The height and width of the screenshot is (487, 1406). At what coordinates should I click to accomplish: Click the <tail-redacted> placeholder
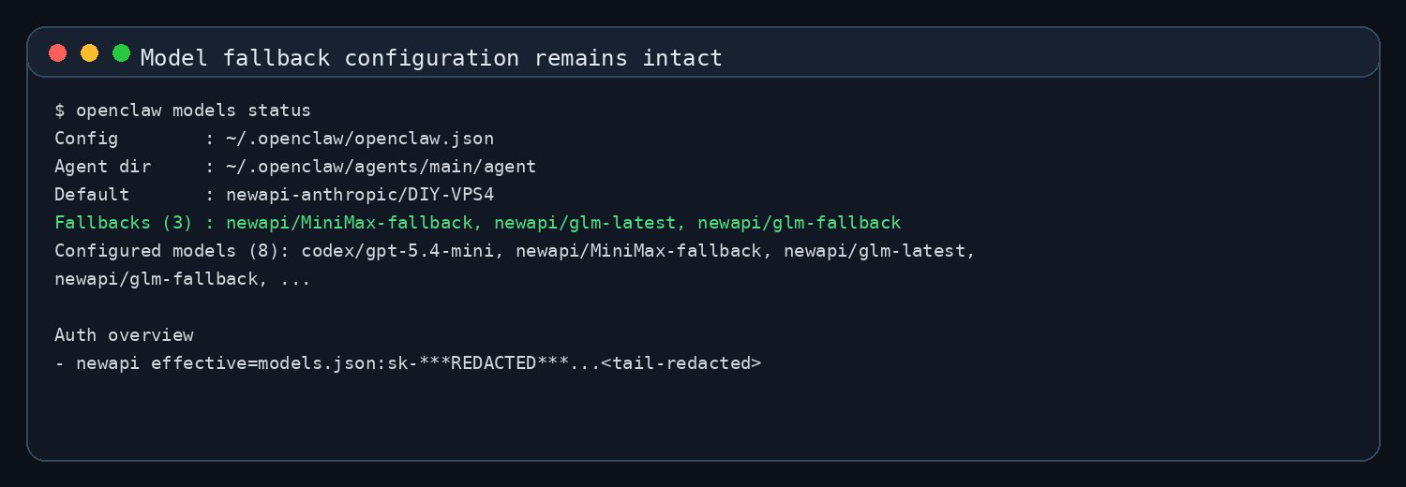click(x=681, y=363)
